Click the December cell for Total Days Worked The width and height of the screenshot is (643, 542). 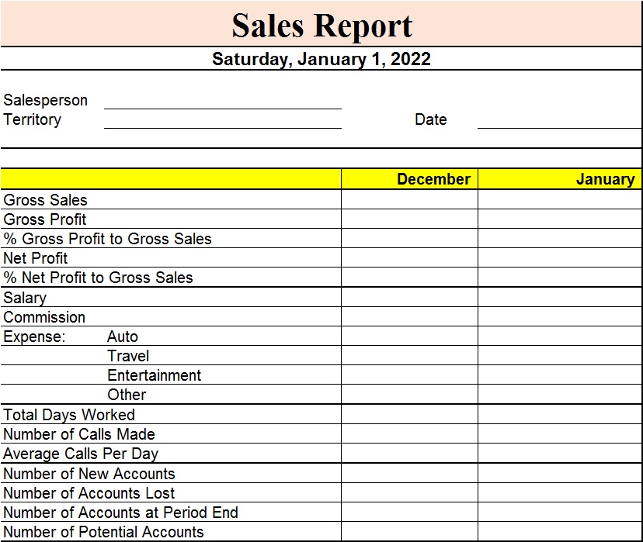[410, 414]
